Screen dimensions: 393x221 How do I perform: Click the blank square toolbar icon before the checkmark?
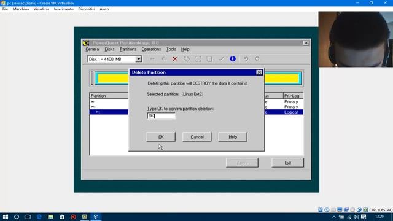point(209,59)
